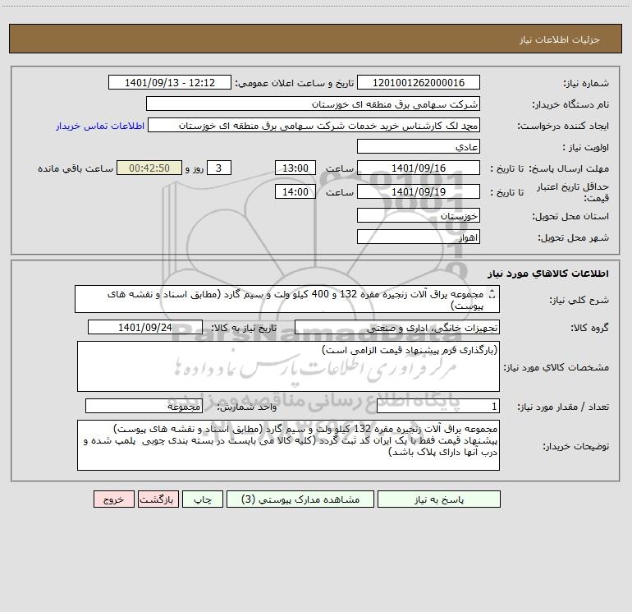Click the goods specifications text area

(288, 366)
